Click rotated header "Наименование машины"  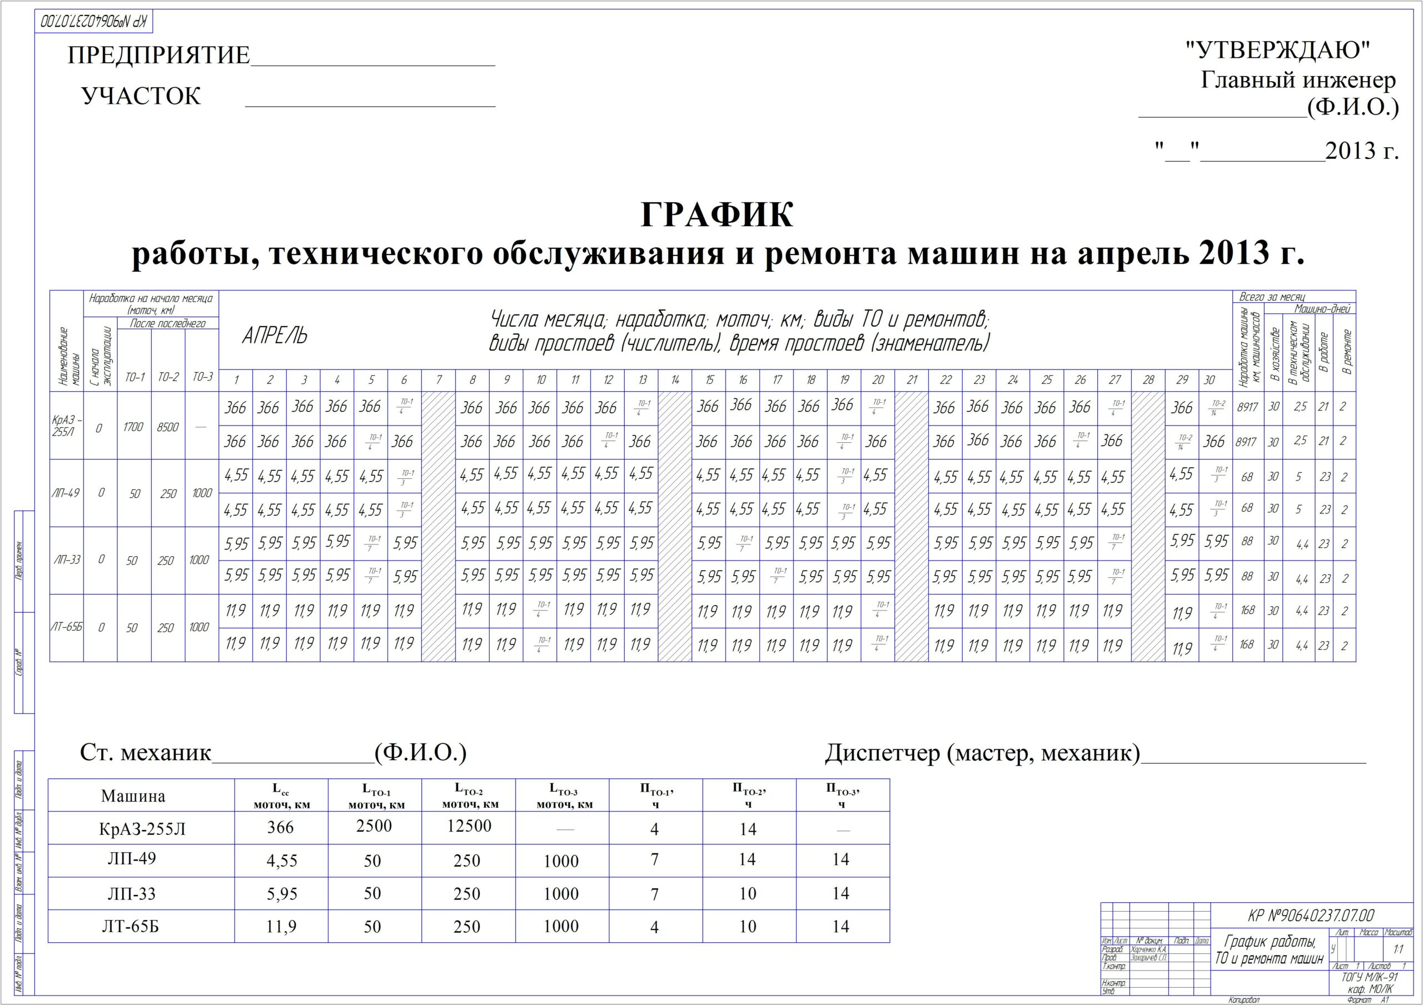68,356
